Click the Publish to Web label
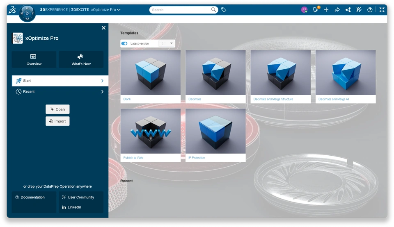The height and width of the screenshot is (227, 394). click(133, 158)
